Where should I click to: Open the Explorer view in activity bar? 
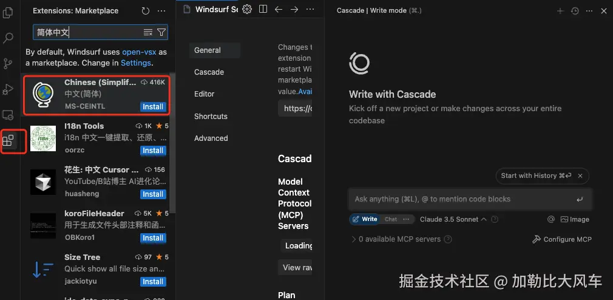click(x=8, y=13)
